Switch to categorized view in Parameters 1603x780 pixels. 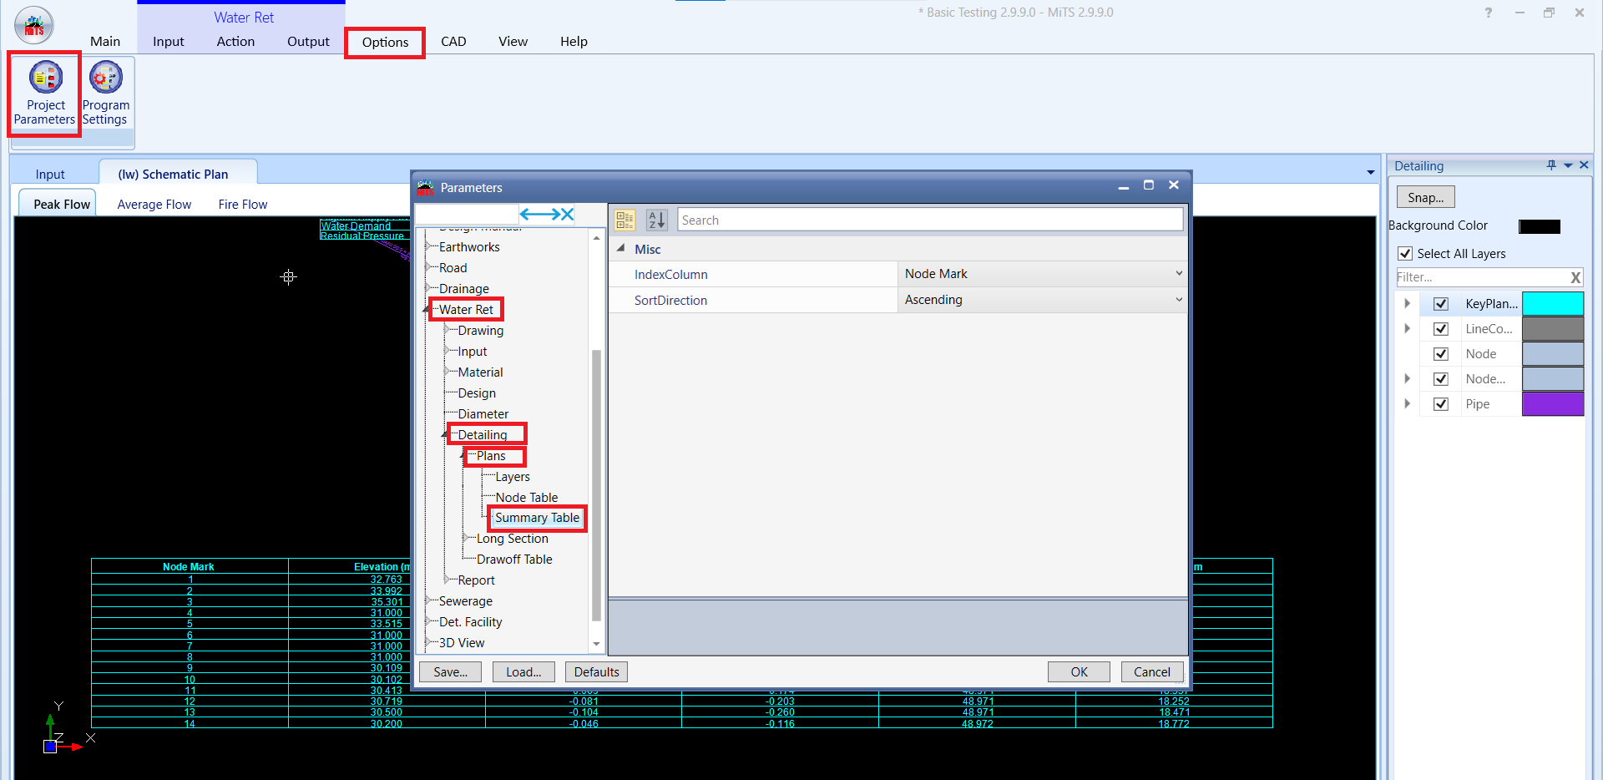coord(625,220)
